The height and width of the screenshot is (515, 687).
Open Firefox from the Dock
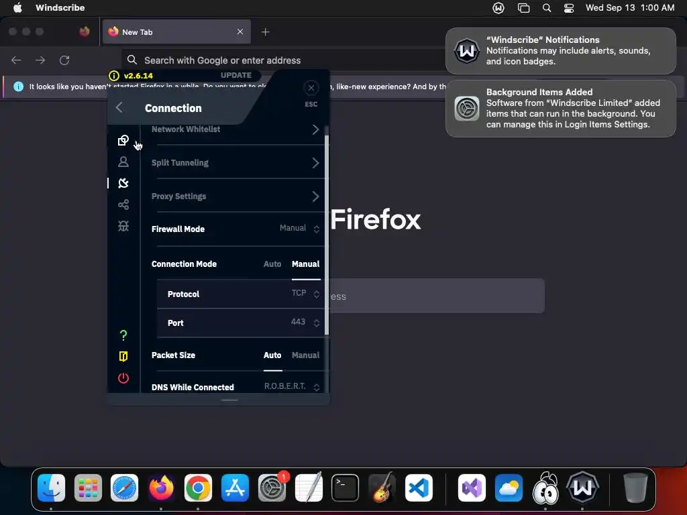tap(161, 488)
